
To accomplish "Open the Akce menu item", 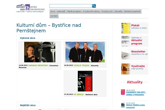I will pyautogui.click(x=53, y=11).
